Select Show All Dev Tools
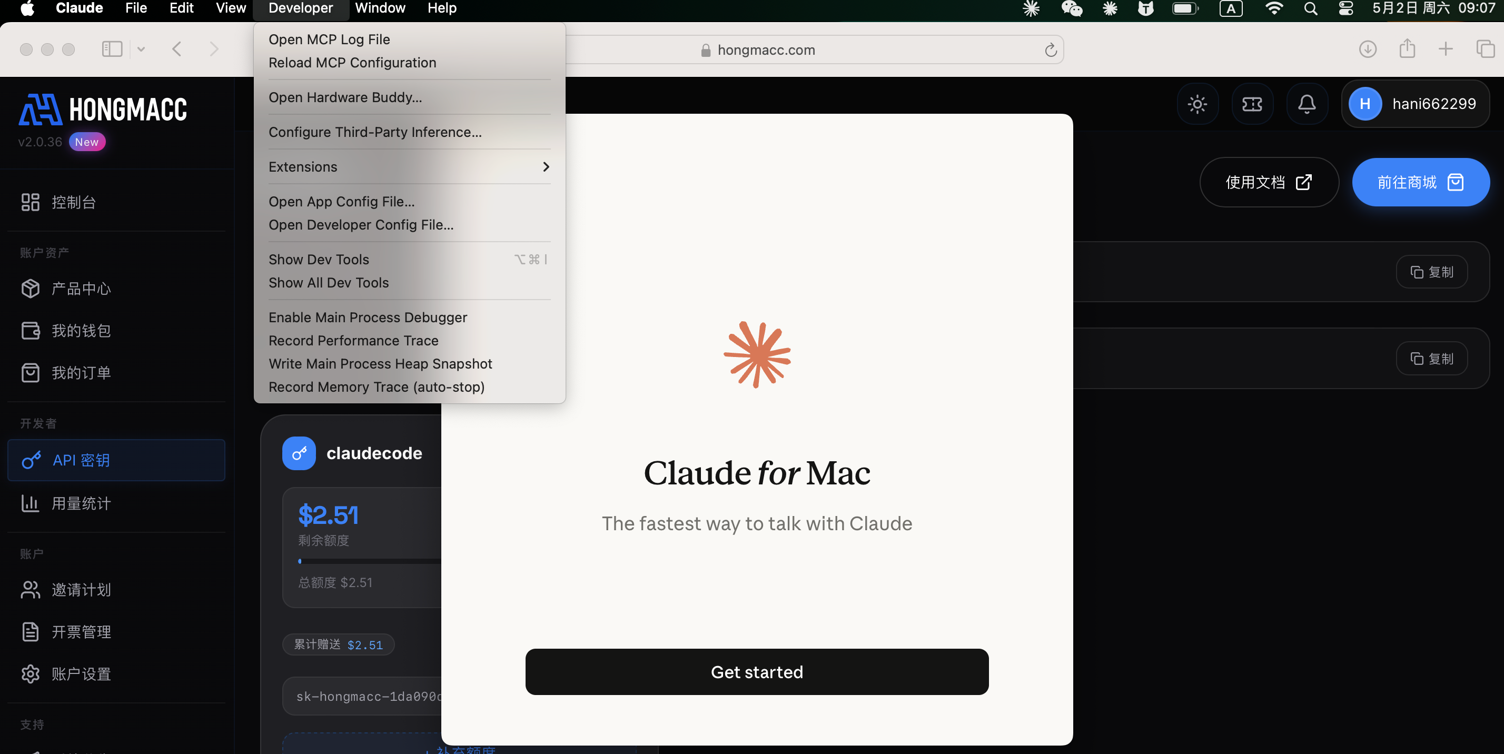The height and width of the screenshot is (754, 1504). [x=409, y=283]
